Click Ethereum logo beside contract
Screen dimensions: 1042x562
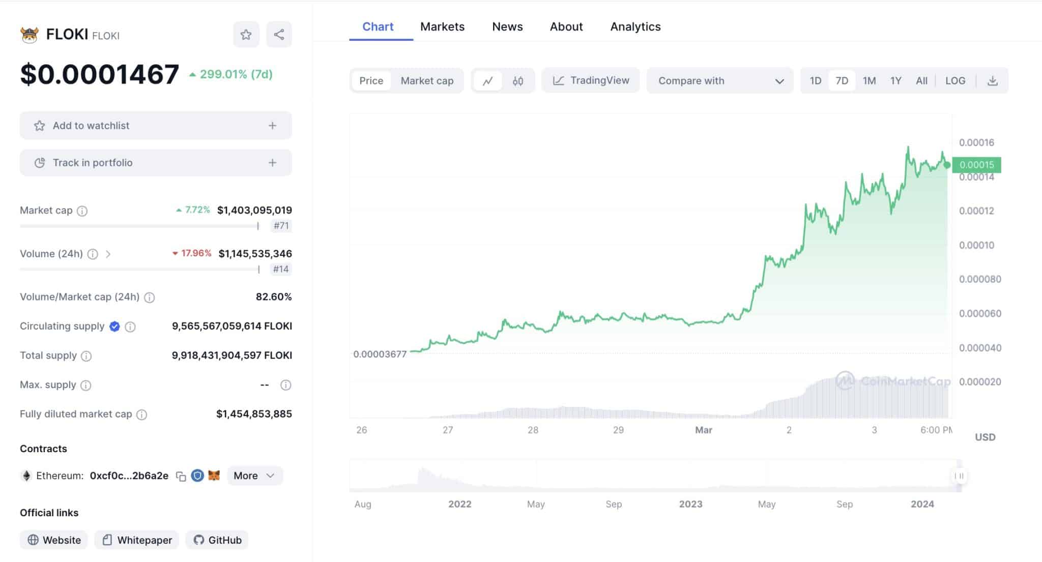coord(26,476)
